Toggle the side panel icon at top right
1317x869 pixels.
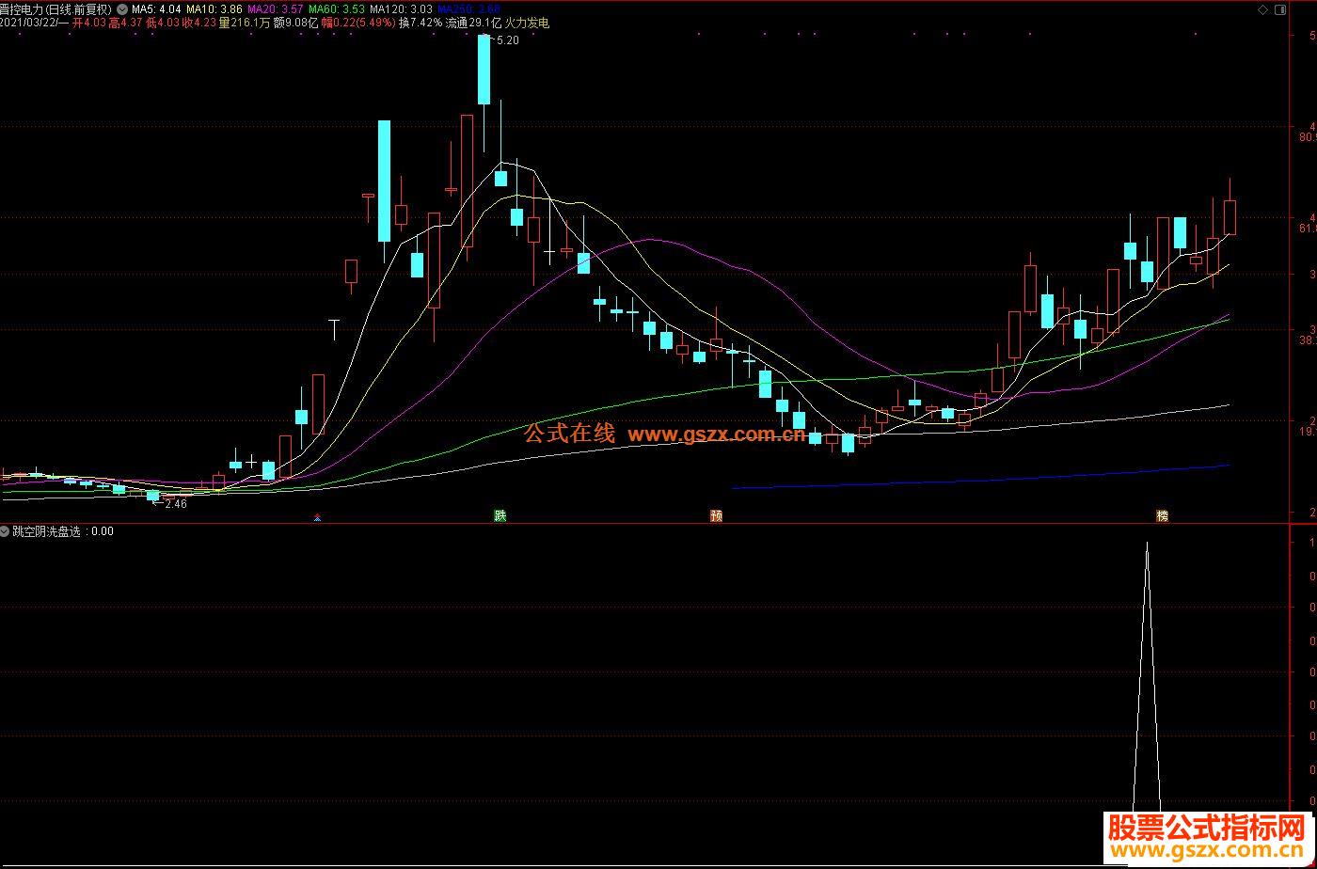tap(1279, 8)
